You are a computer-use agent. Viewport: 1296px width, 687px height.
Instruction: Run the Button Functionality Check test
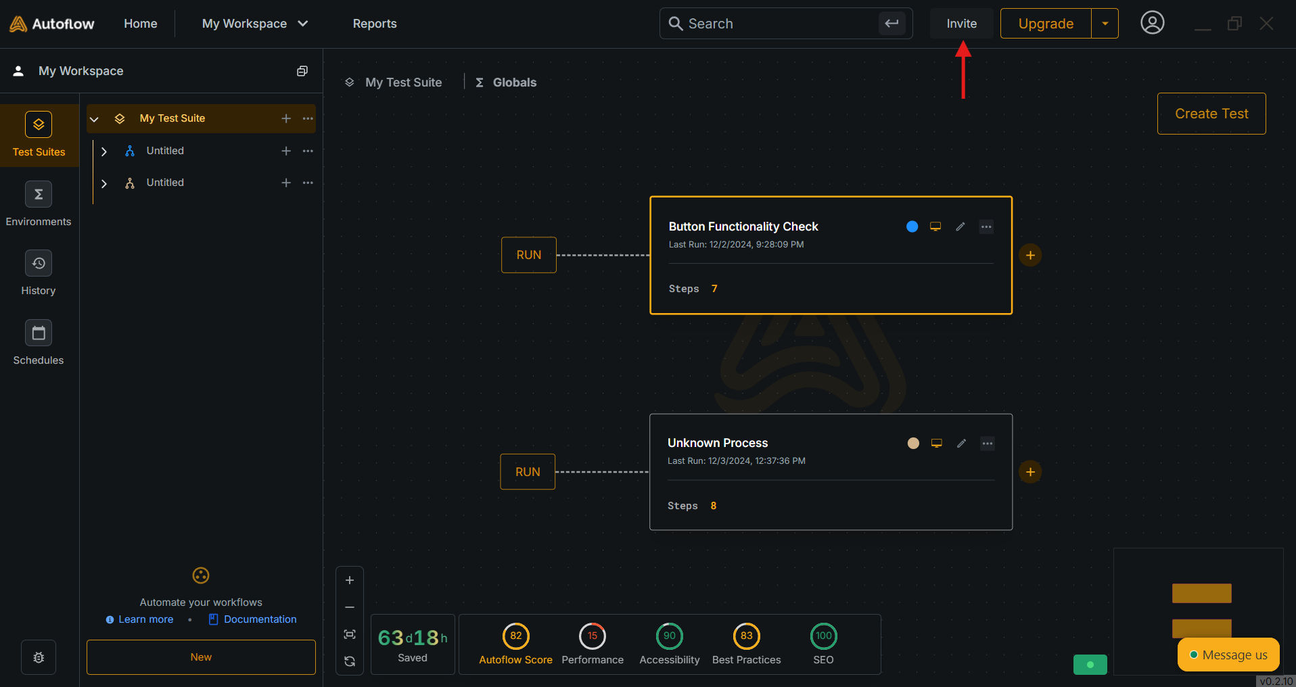click(529, 255)
